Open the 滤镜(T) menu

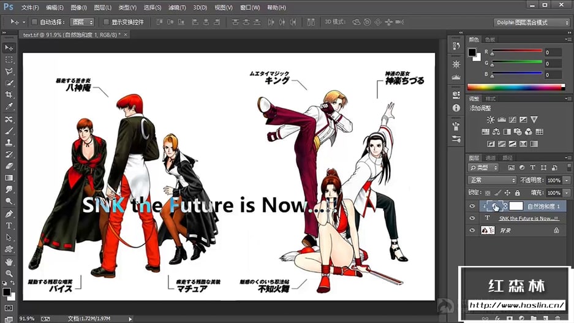coord(177,7)
